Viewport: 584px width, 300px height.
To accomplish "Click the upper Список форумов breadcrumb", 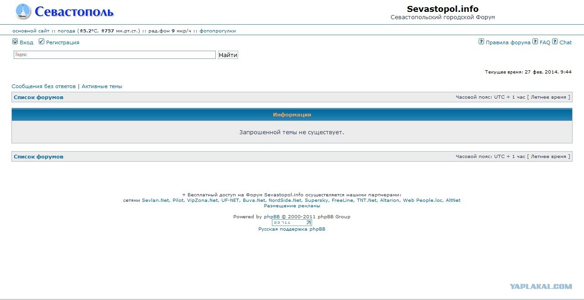I will (x=38, y=97).
